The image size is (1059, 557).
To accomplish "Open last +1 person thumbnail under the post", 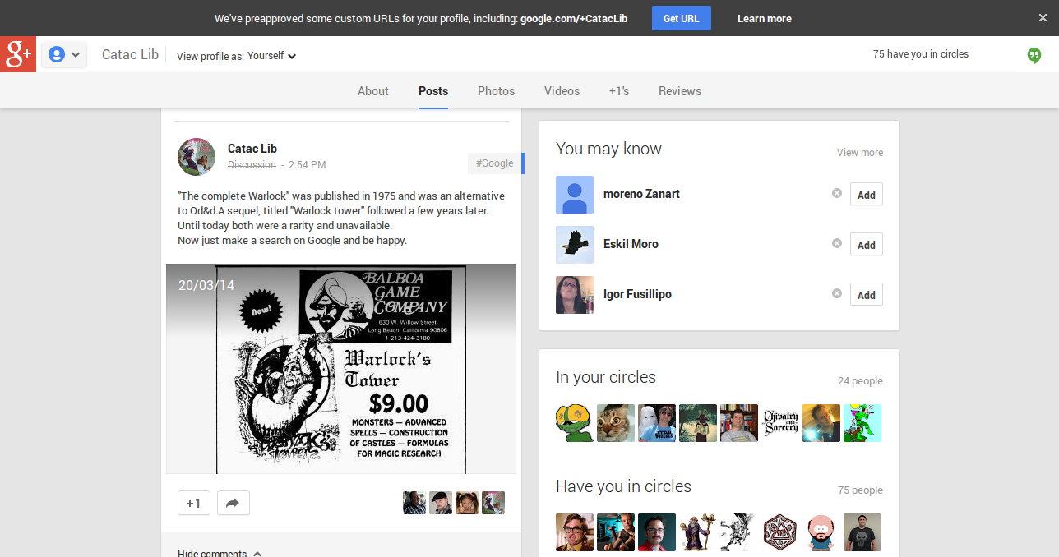I will [x=493, y=503].
